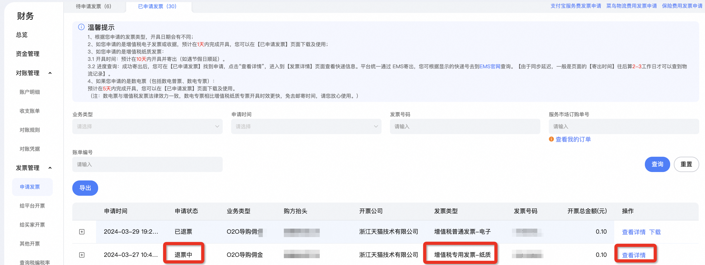Open 总览 in the sidebar
705x265 pixels.
tap(22, 35)
